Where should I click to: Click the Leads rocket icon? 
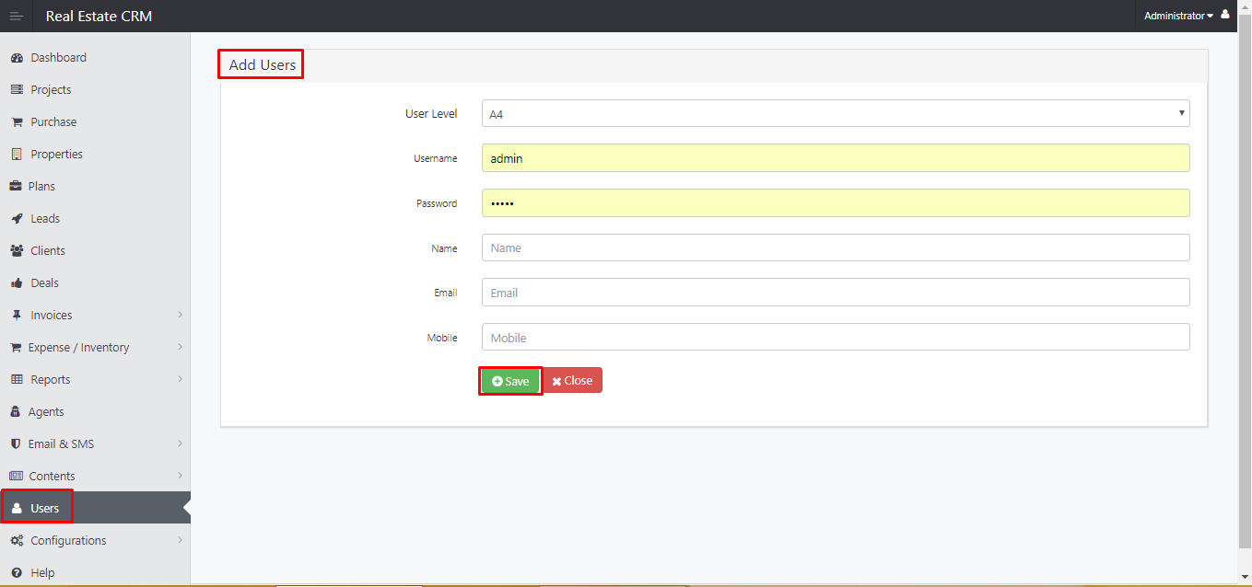(17, 219)
